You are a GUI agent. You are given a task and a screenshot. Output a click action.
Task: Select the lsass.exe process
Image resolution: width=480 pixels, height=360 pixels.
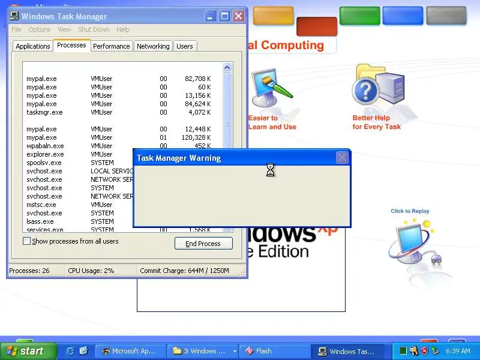point(79,221)
